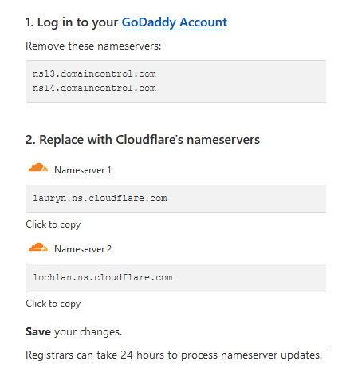
Task: Click the Nameserver 2 label
Action: (x=83, y=249)
